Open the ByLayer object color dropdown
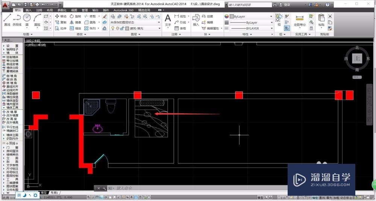This screenshot has height=201, width=376. click(x=248, y=16)
